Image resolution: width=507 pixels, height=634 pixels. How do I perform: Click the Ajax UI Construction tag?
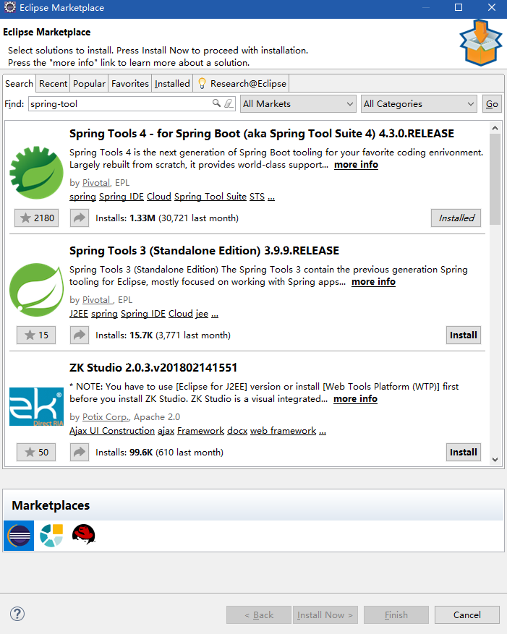112,431
